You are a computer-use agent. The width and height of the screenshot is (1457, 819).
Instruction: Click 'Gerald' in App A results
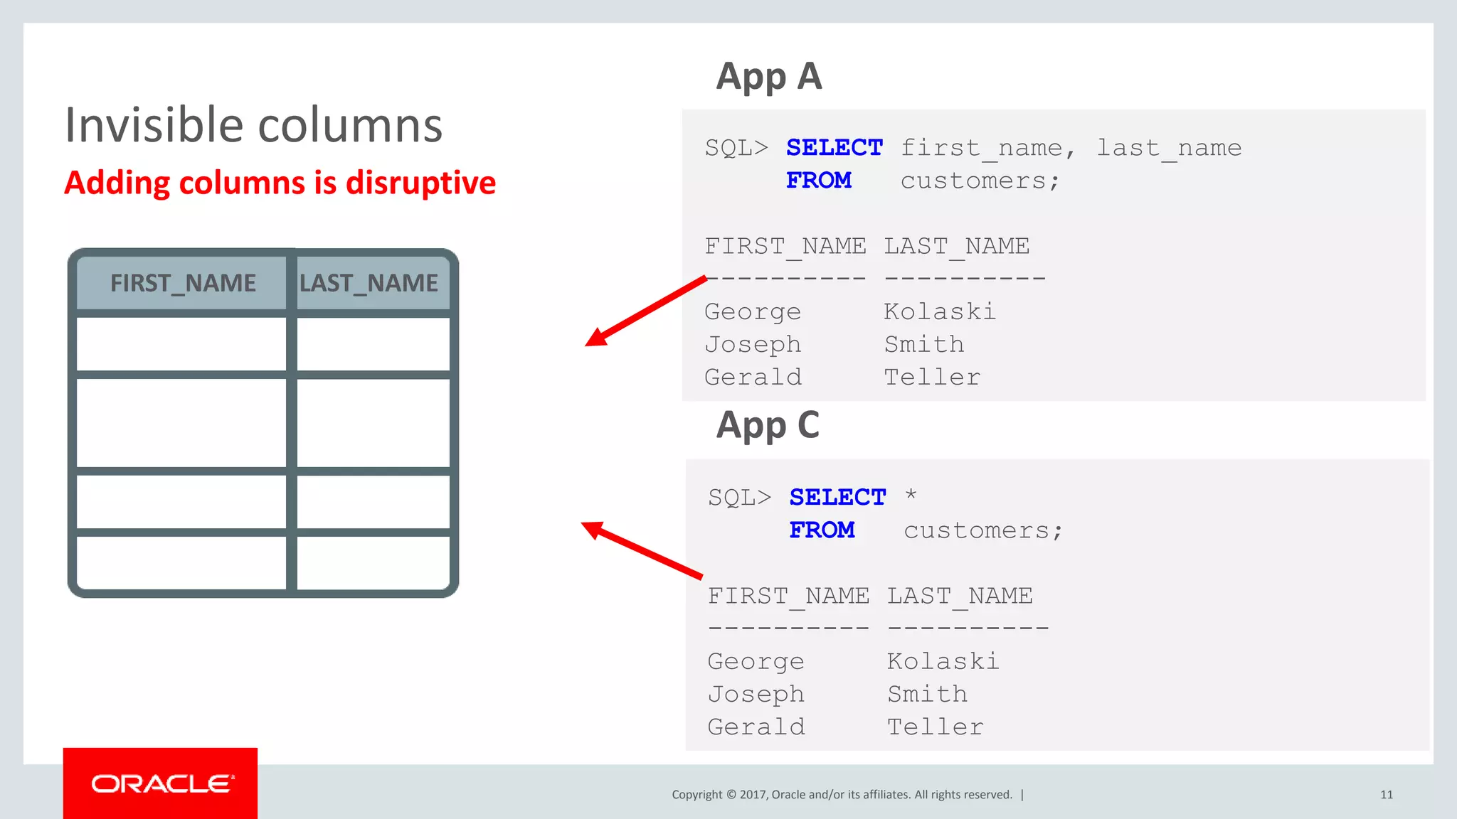pyautogui.click(x=753, y=377)
